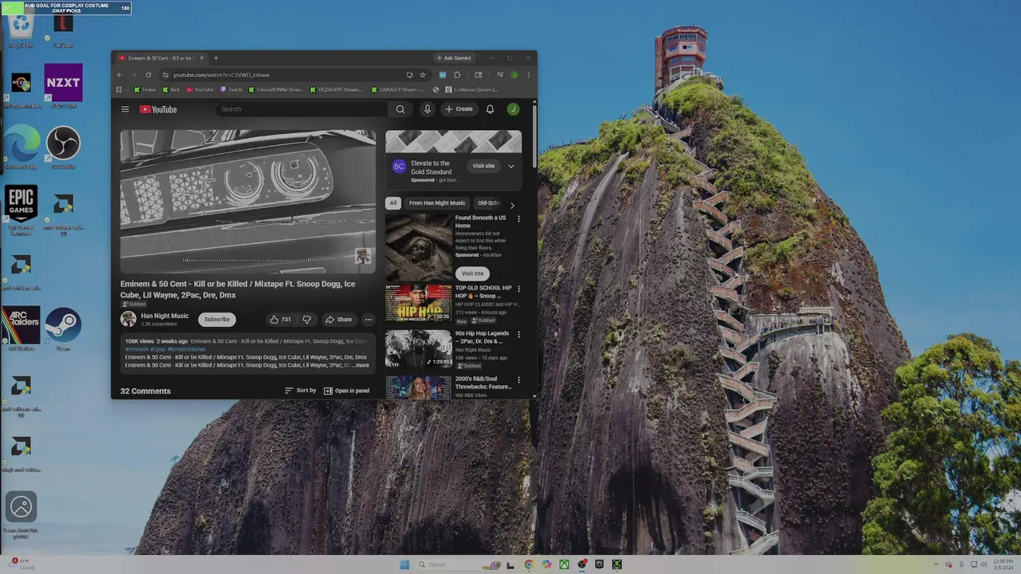Click Han Night Music channel name

click(x=165, y=316)
